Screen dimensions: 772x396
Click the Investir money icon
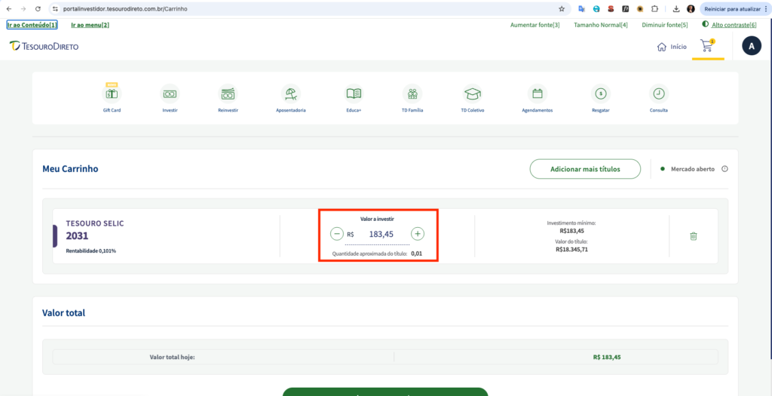(x=170, y=94)
